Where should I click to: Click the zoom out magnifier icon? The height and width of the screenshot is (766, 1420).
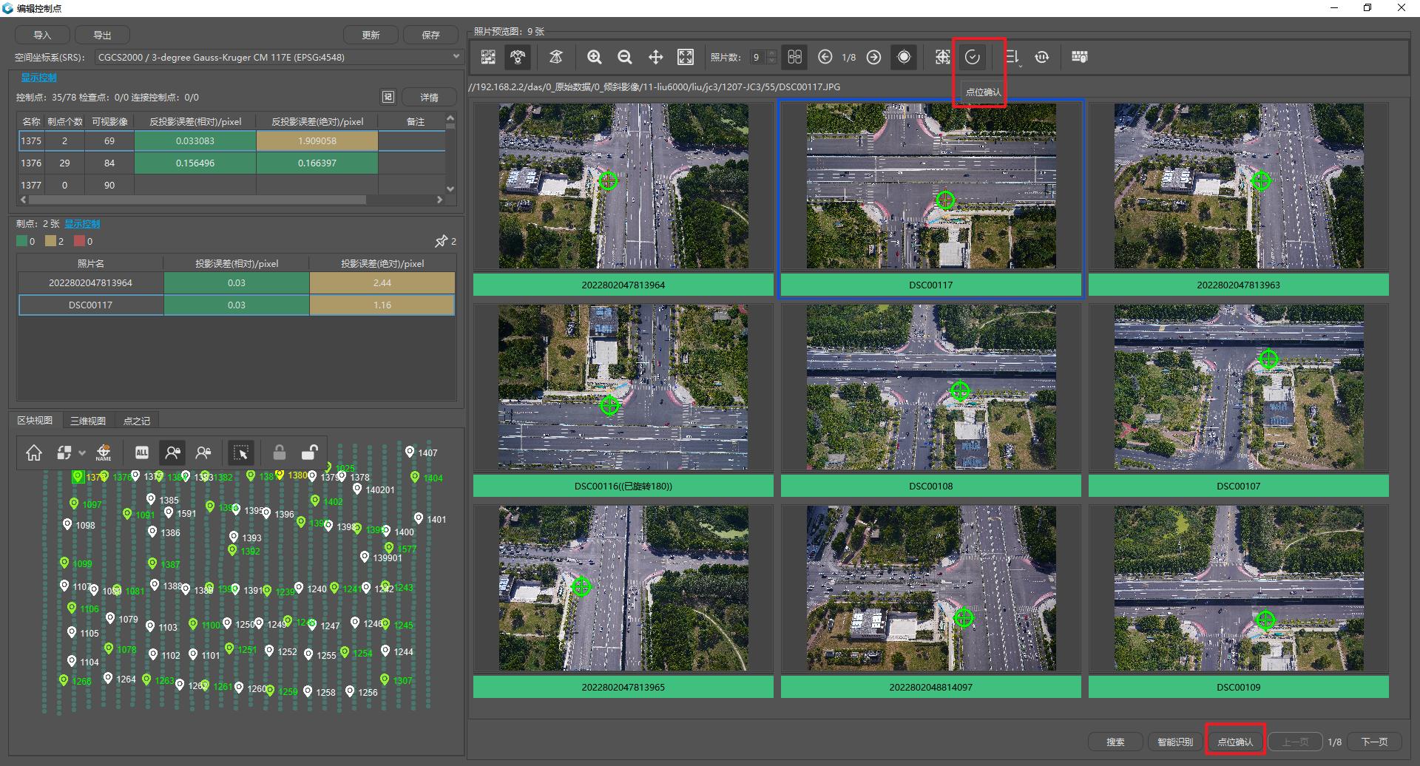pos(625,57)
